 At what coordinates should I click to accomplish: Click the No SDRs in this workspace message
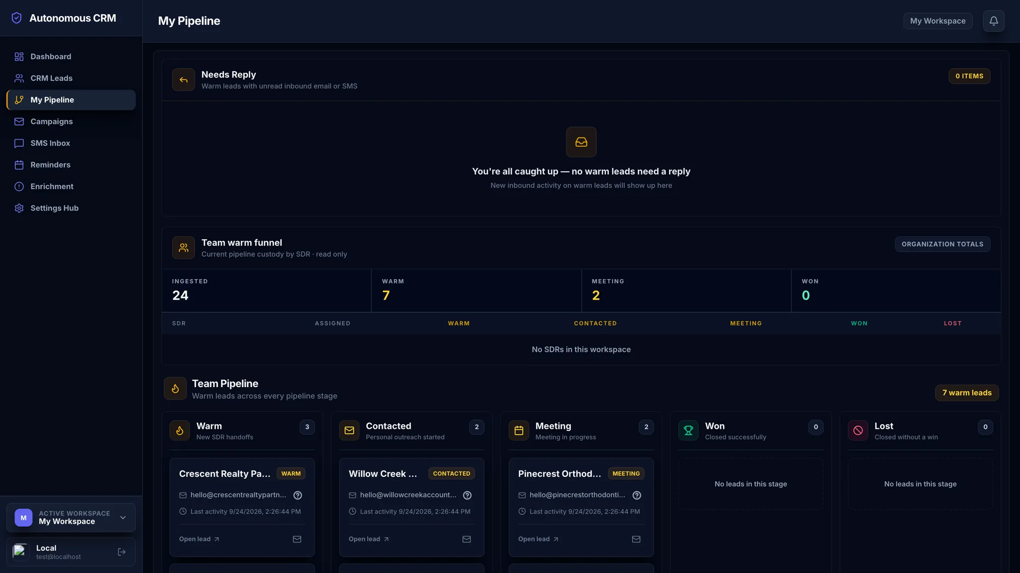click(581, 350)
